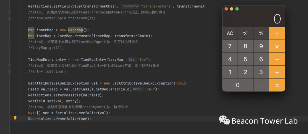The height and width of the screenshot is (134, 308).
Task: Collapse fold marker at entry.toString() comment
Action: 10,71
